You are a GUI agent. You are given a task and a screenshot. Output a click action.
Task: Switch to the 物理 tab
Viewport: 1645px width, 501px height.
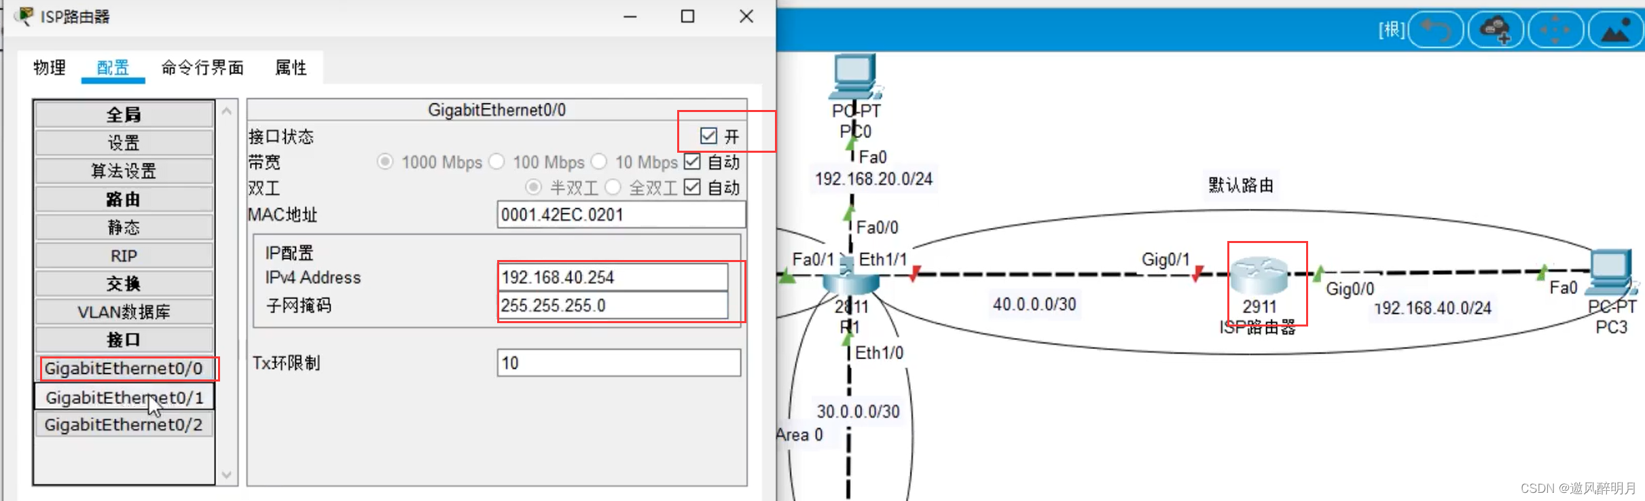coord(50,67)
